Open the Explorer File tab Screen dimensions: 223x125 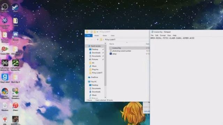click(89, 35)
